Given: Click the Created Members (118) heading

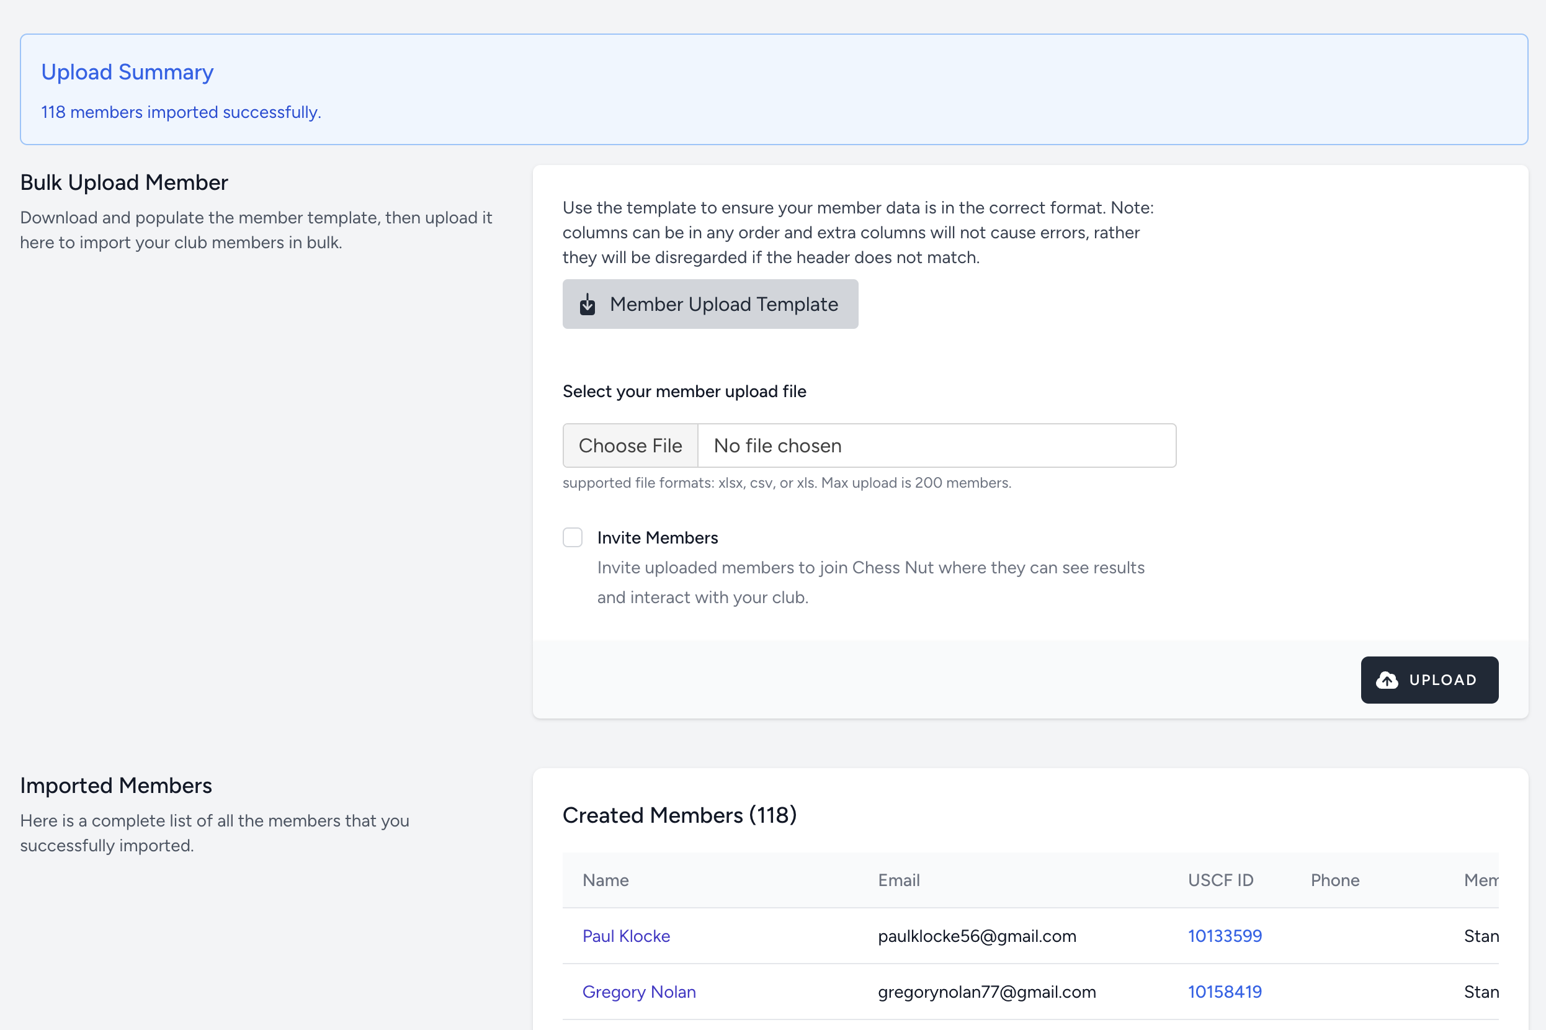Looking at the screenshot, I should point(679,815).
